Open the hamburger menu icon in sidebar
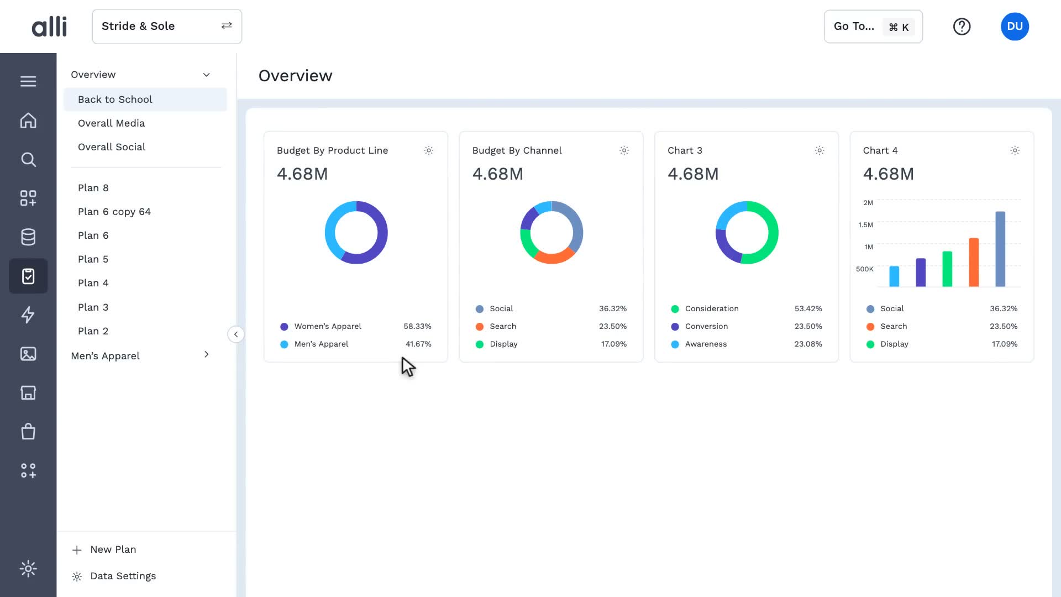 [28, 81]
